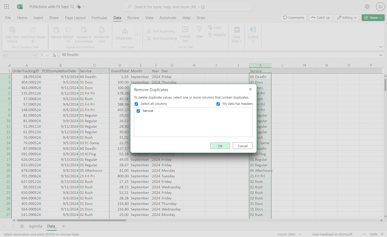Click the zoom out minus control
This screenshot has height=237, width=387.
click(364, 234)
